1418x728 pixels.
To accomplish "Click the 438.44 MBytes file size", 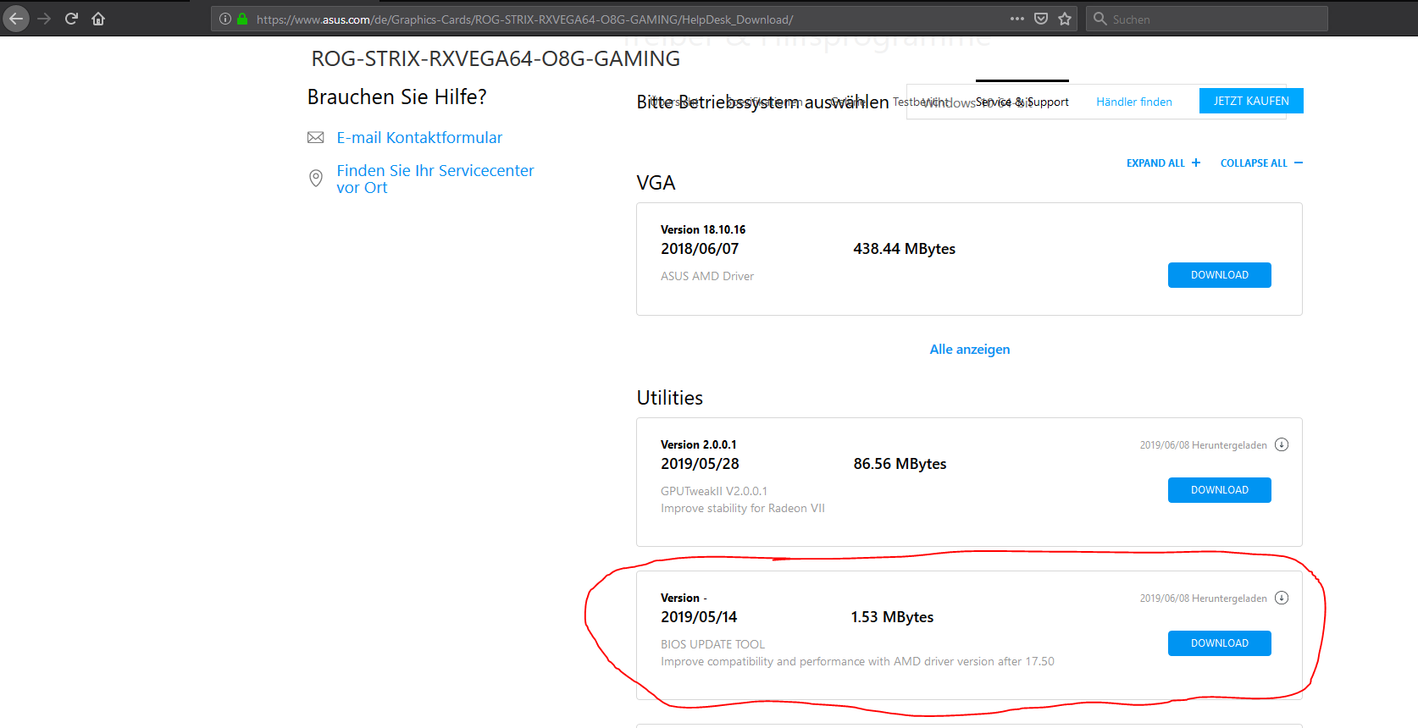I will pos(904,249).
